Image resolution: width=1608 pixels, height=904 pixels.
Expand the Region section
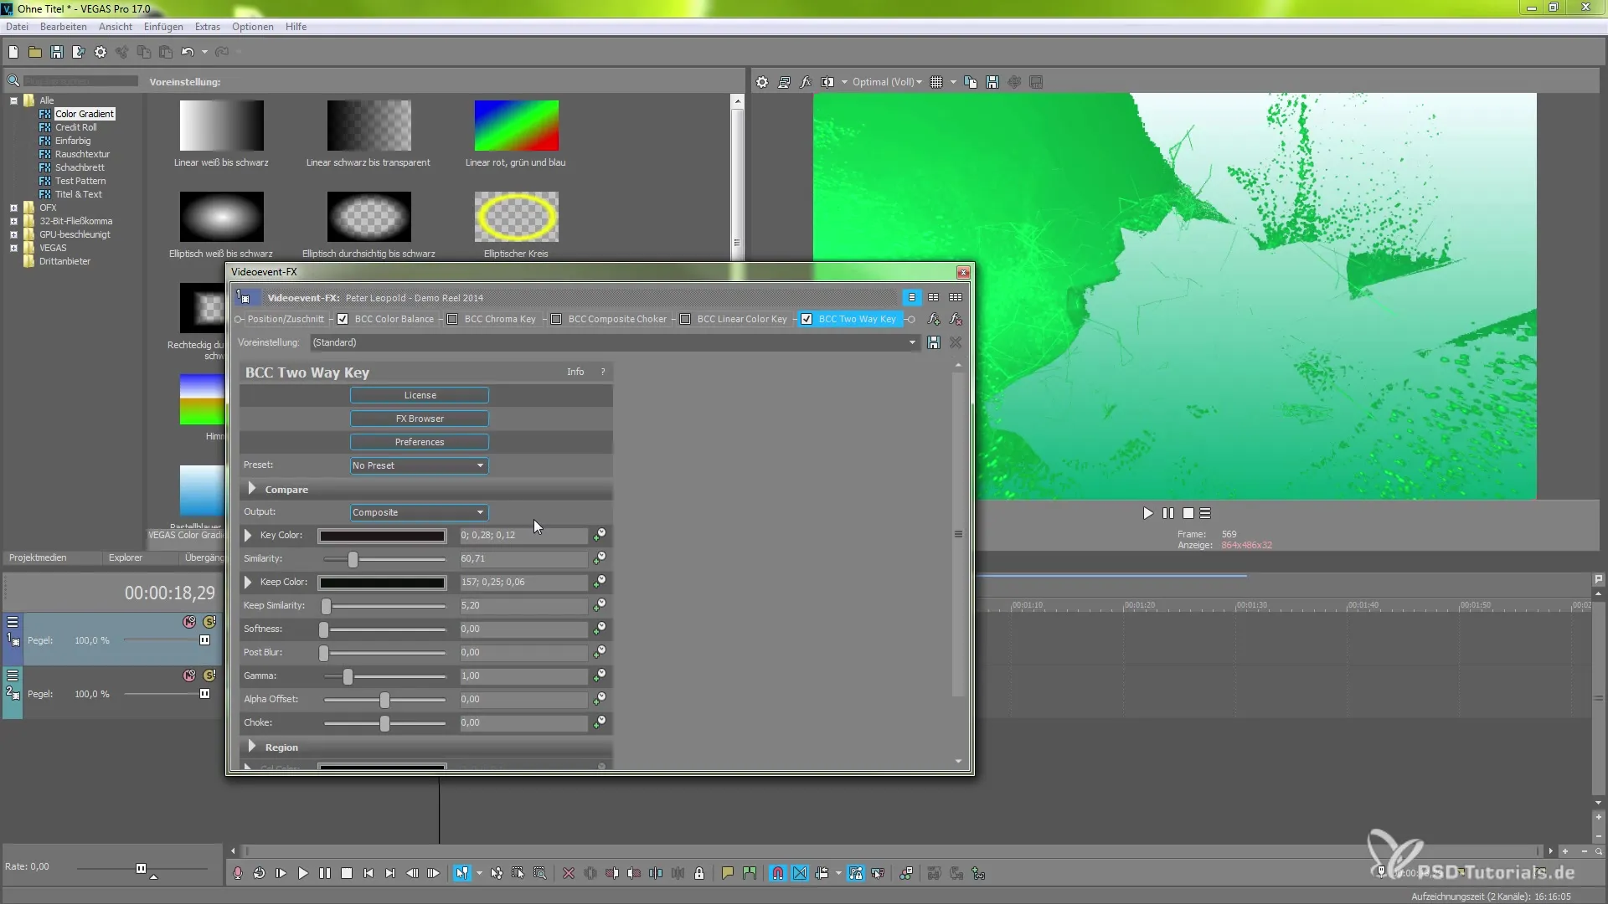coord(252,747)
